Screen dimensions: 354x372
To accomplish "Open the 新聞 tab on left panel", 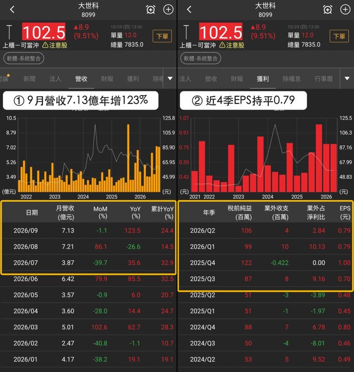I will point(29,79).
